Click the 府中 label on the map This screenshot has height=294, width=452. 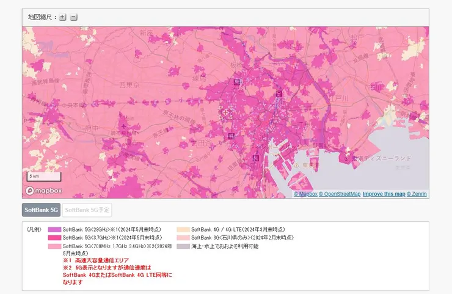(x=92, y=128)
